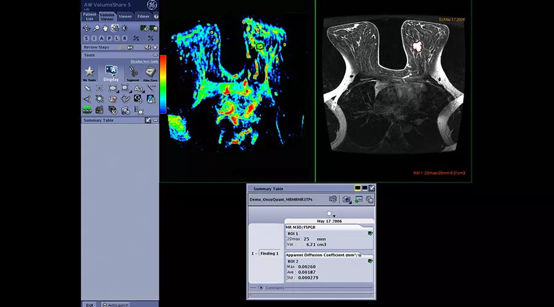This screenshot has width=554, height=307.
Task: Click the color scale bar
Action: pyautogui.click(x=163, y=84)
